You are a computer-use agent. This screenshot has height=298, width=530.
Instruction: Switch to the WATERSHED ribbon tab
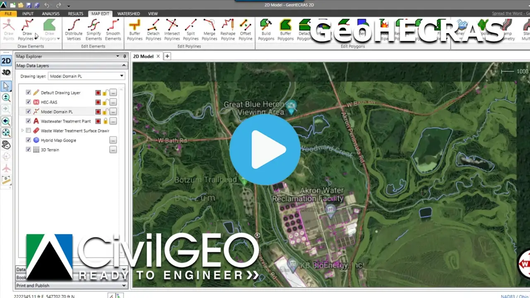129,13
